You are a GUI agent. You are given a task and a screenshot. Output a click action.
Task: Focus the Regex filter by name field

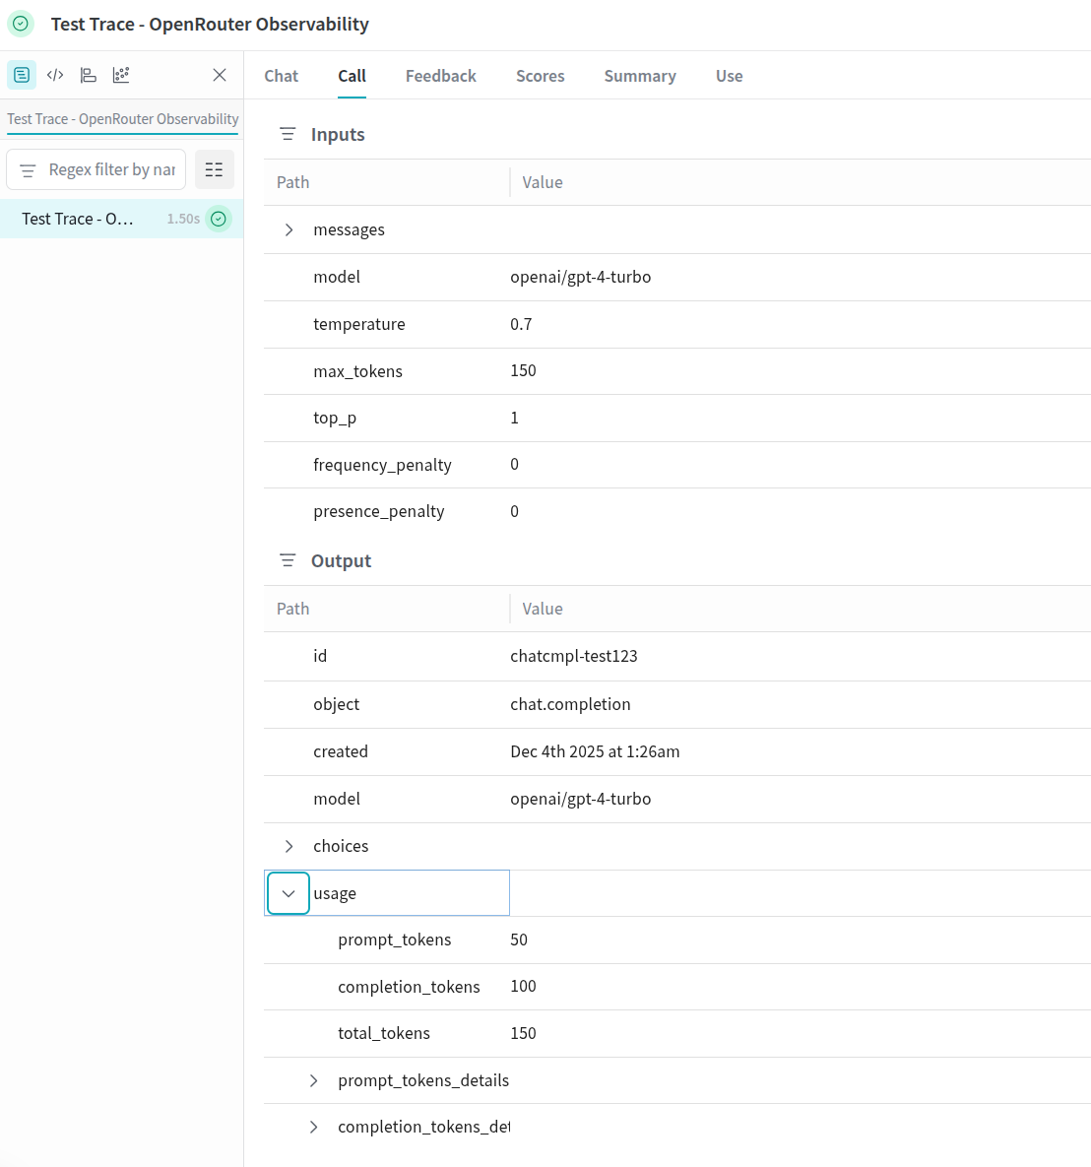tap(110, 169)
